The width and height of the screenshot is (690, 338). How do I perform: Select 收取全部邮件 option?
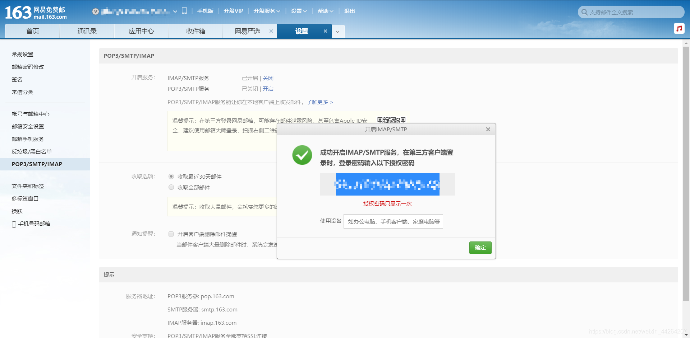click(171, 187)
